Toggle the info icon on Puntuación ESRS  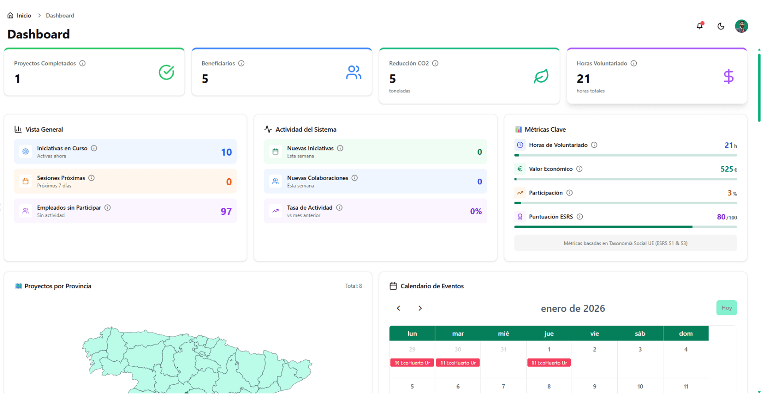[x=580, y=217]
